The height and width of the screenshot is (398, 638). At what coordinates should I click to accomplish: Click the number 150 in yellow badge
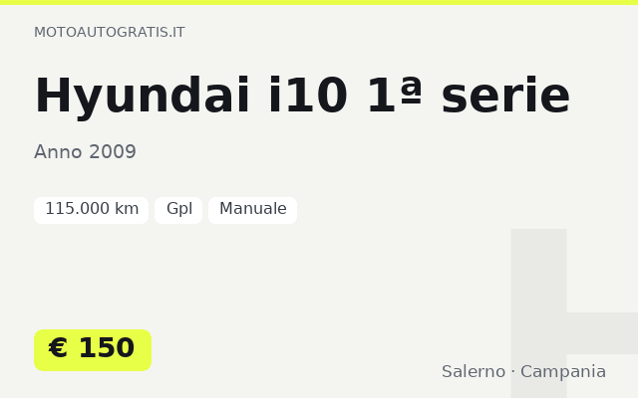[x=107, y=348]
